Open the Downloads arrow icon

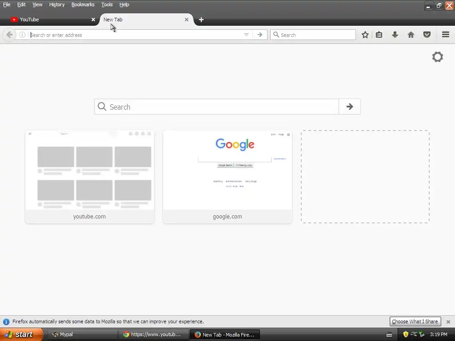coord(395,35)
